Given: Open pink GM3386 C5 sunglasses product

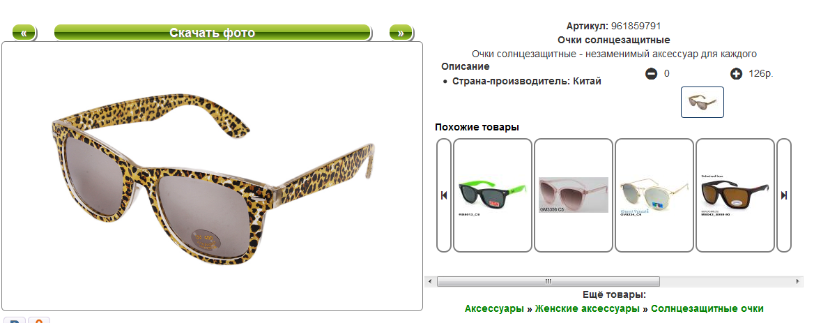Looking at the screenshot, I should click(x=574, y=195).
